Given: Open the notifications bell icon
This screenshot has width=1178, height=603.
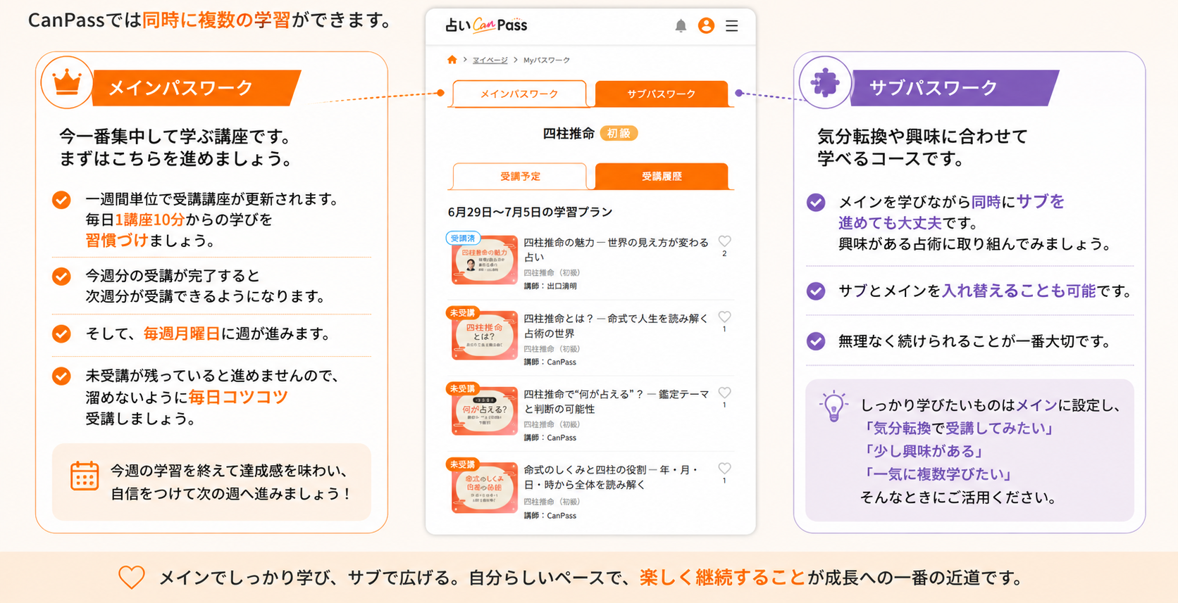Looking at the screenshot, I should (x=681, y=26).
